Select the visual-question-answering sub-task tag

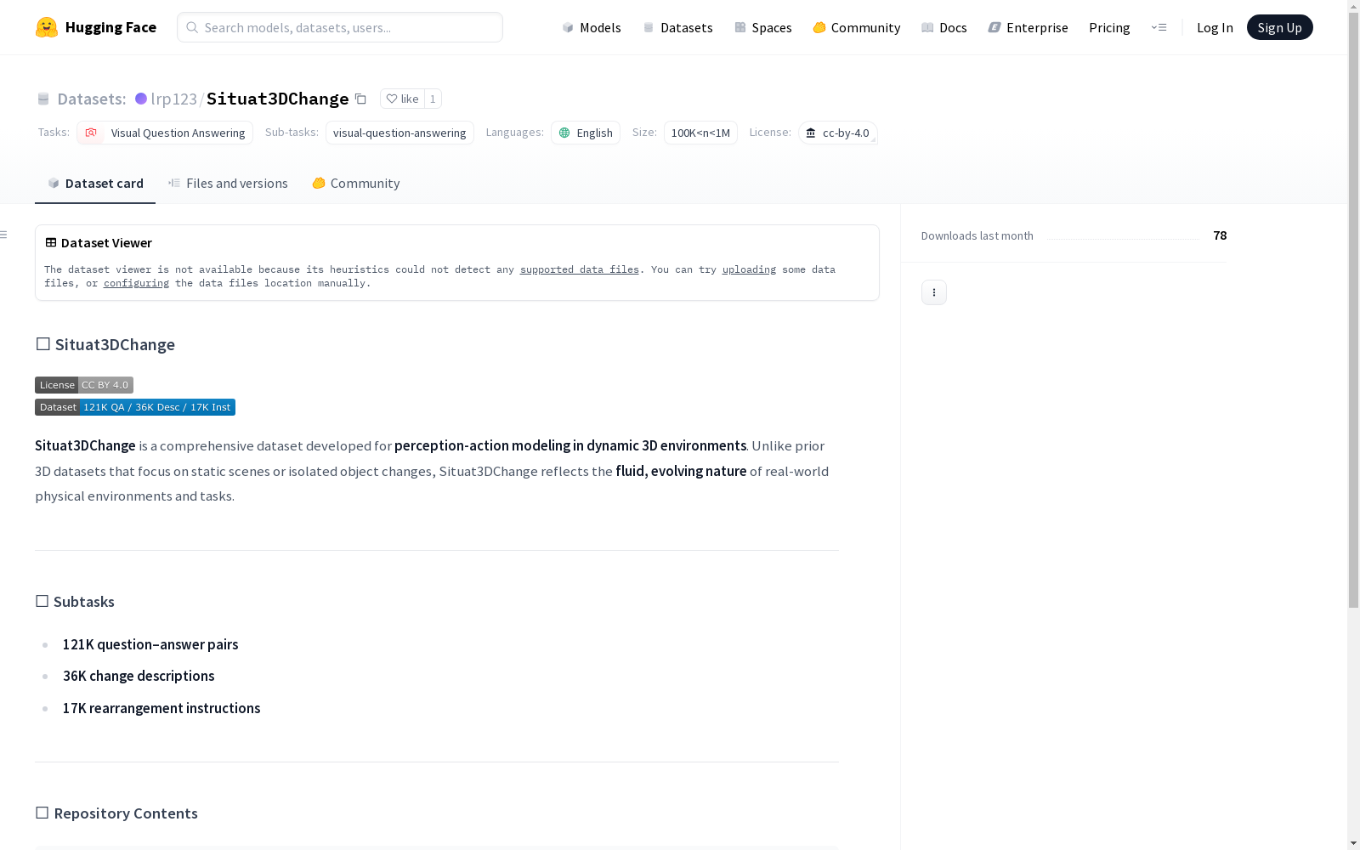[399, 133]
